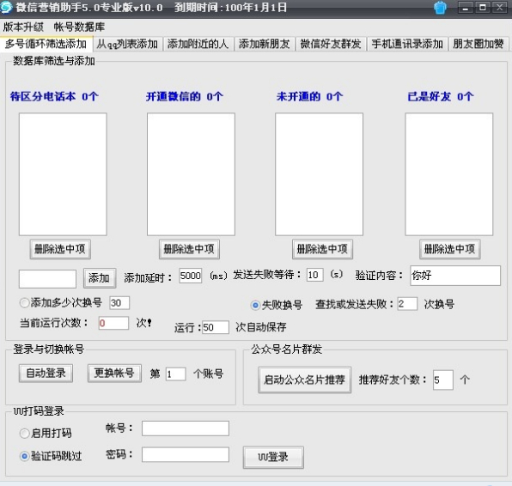
Task: Click 删除选中项 under 未开通的 list
Action: [322, 249]
